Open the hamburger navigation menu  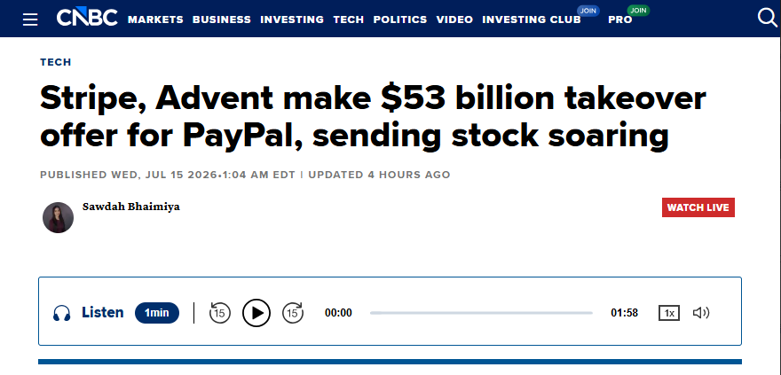[x=30, y=20]
